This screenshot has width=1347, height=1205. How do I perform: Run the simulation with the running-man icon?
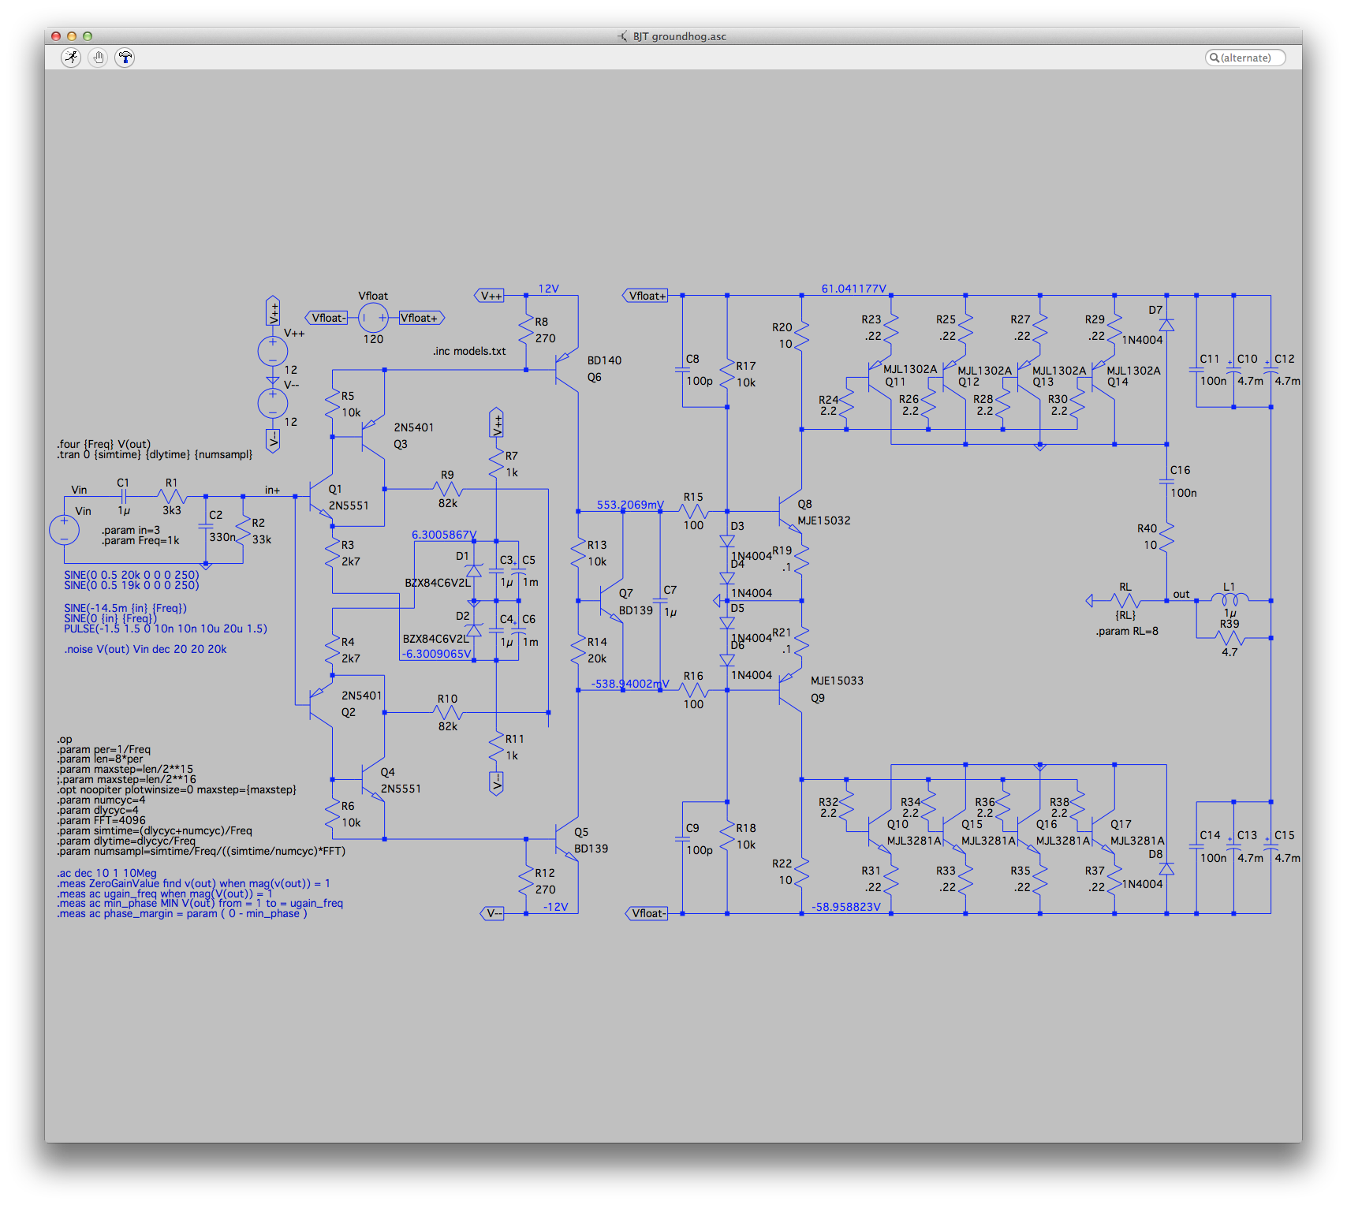[71, 57]
